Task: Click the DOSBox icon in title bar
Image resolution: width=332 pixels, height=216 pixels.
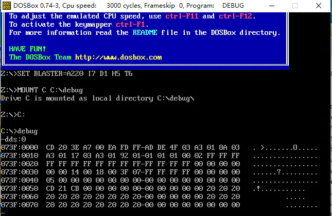Action: [x=7, y=6]
